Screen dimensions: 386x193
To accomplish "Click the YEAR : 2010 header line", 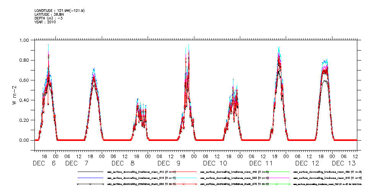I will coord(45,22).
